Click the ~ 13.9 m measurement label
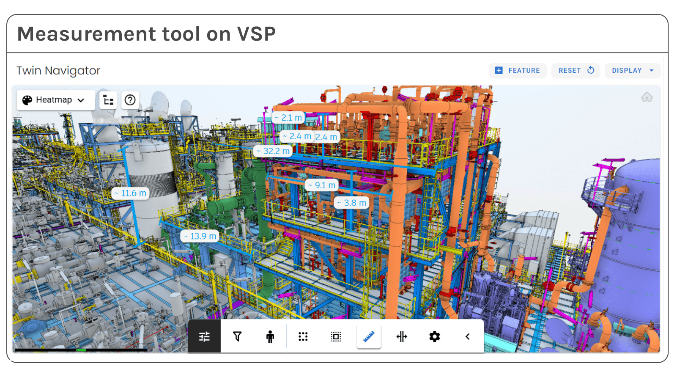 (x=200, y=236)
